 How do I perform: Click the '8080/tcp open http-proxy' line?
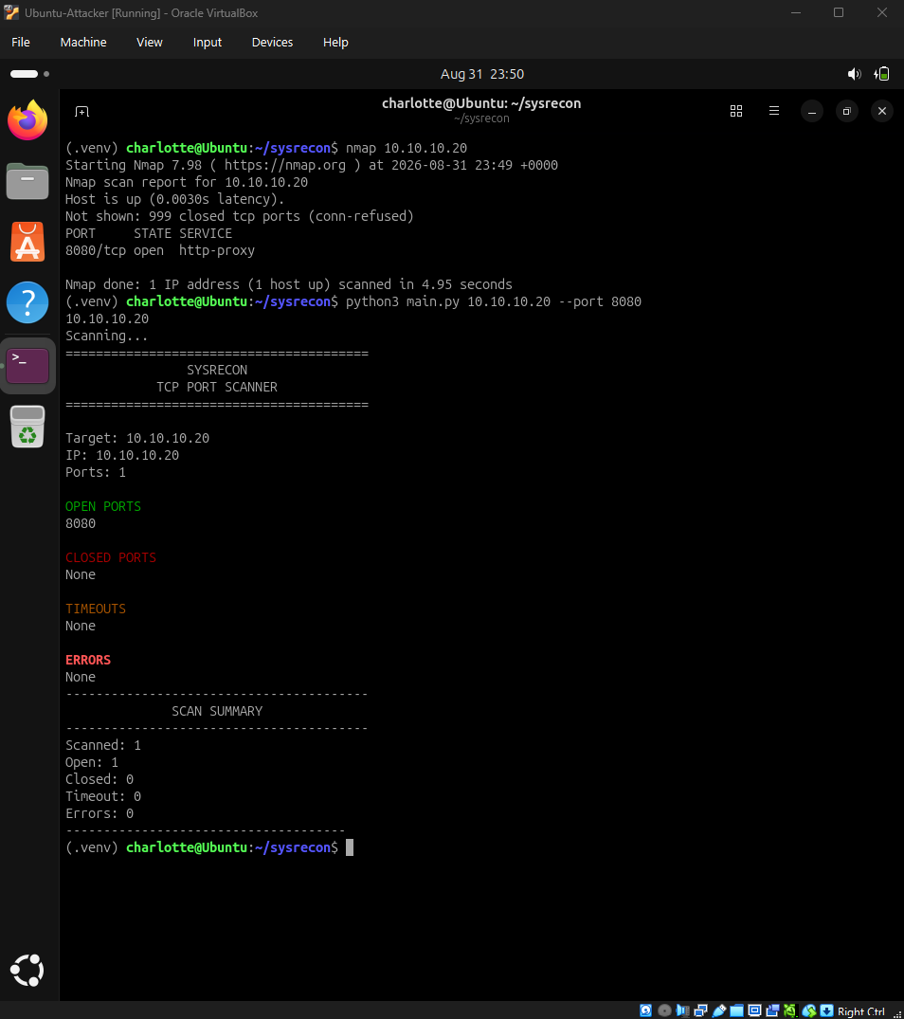(160, 250)
